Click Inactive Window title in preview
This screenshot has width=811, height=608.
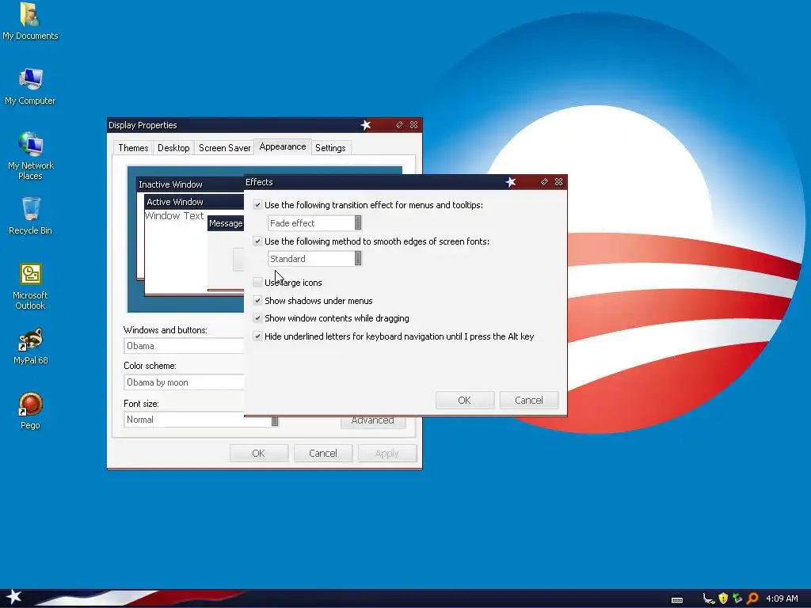171,184
